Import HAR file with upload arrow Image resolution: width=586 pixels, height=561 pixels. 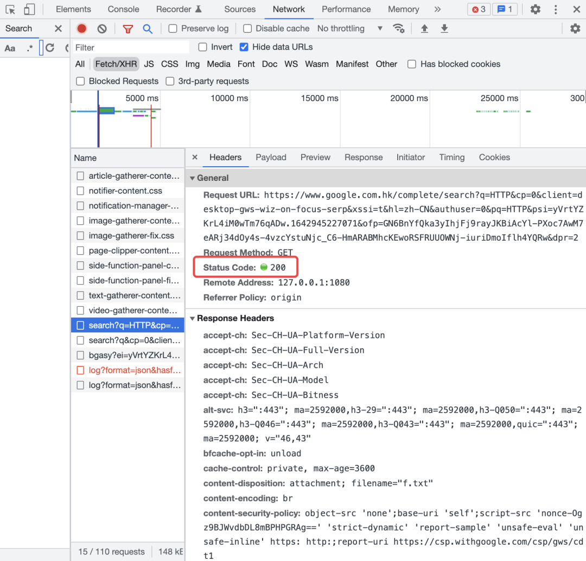coord(424,28)
